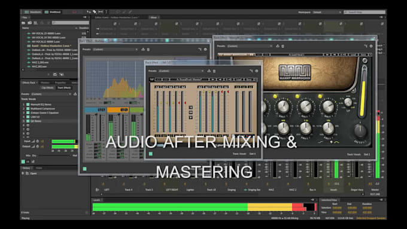This screenshot has width=407, height=229.
Task: Open the Properties tab
Action: click(x=60, y=83)
